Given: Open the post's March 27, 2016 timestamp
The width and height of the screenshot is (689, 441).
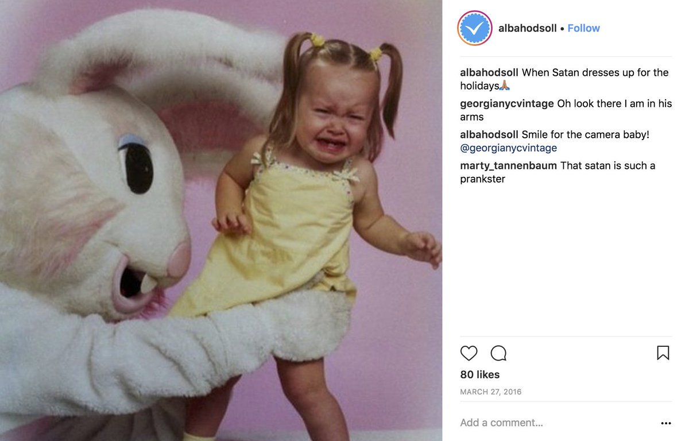Looking at the screenshot, I should click(x=490, y=392).
